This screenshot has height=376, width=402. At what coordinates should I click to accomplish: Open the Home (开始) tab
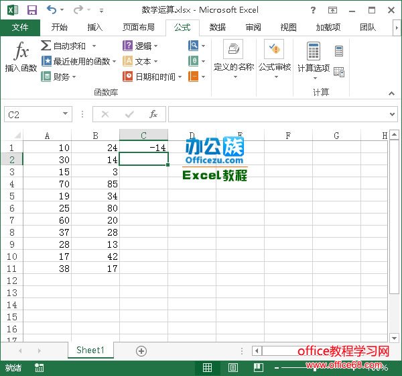[60, 28]
